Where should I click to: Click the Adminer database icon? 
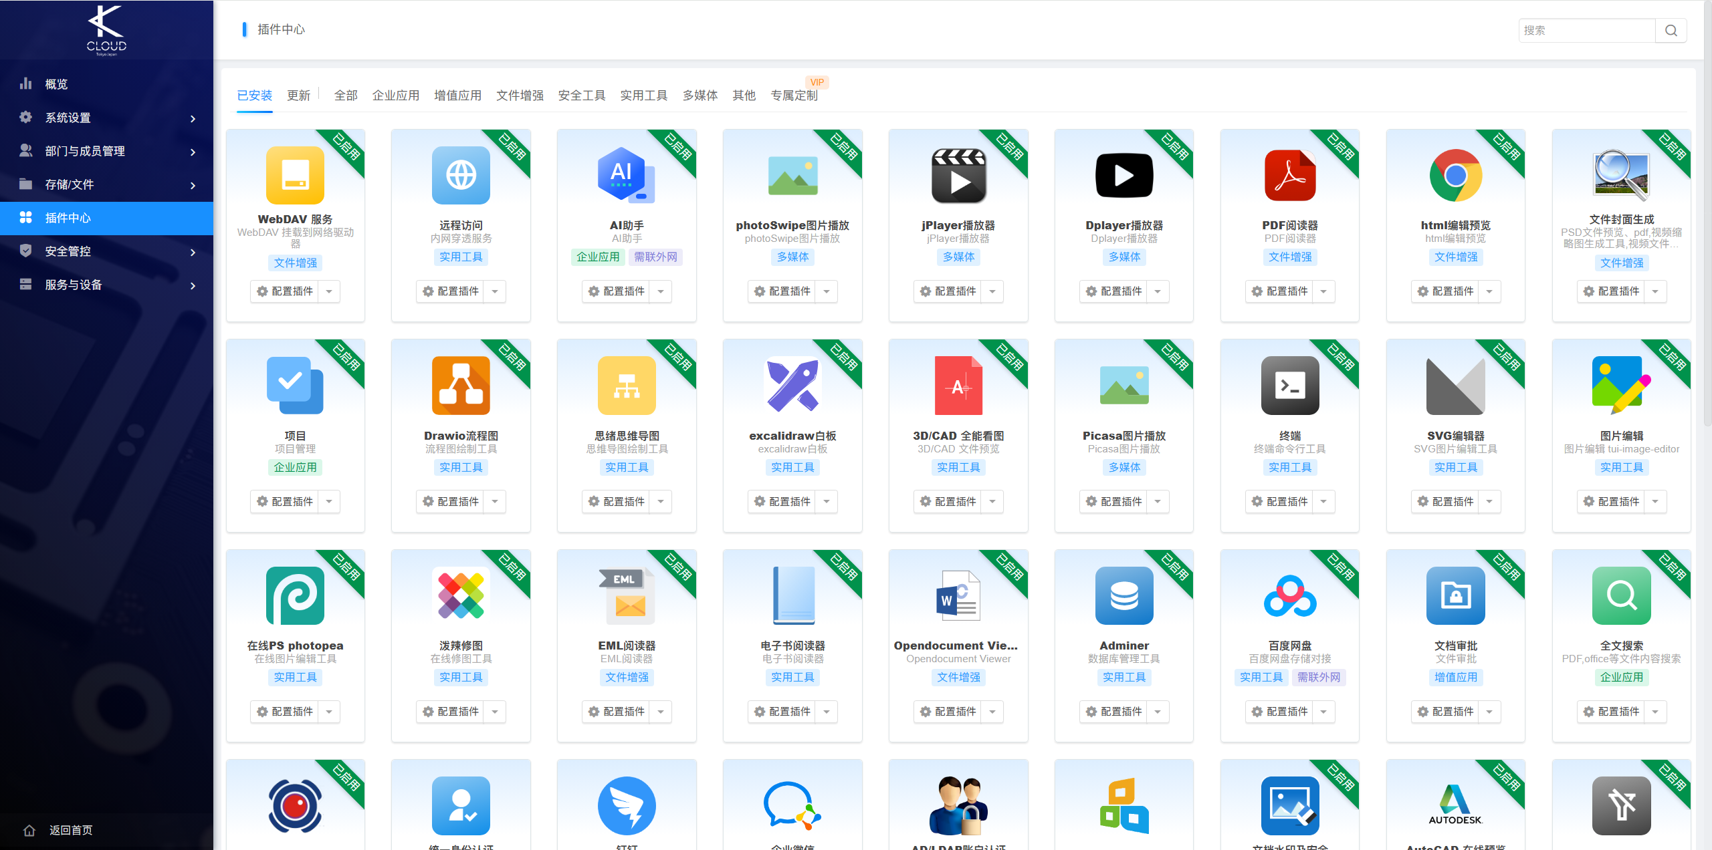pyautogui.click(x=1124, y=595)
